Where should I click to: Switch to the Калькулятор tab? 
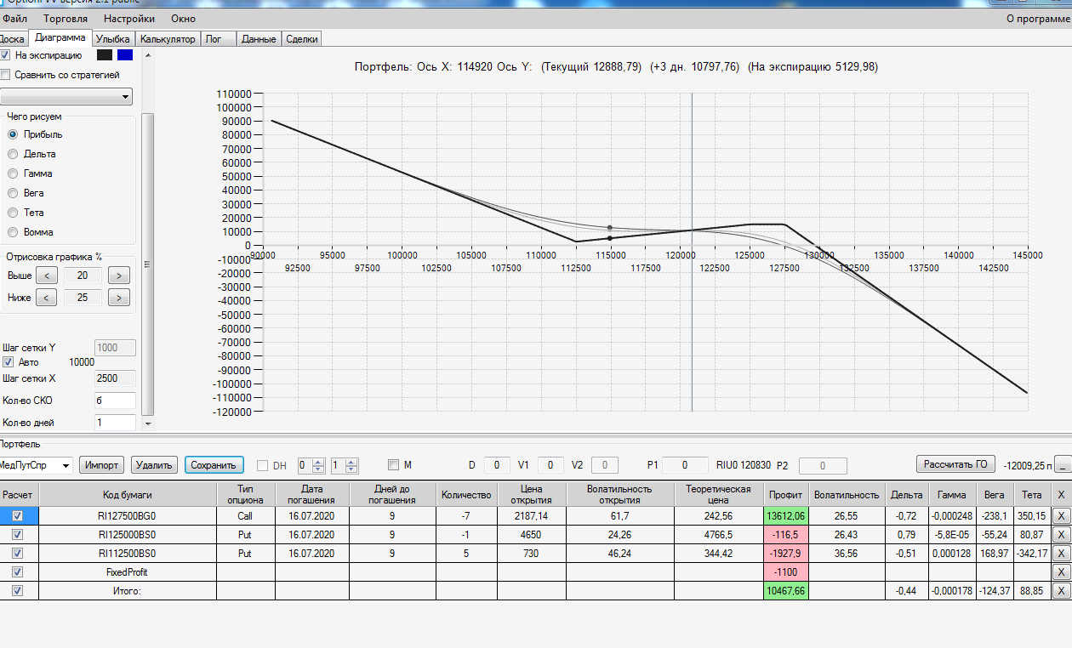coord(168,39)
